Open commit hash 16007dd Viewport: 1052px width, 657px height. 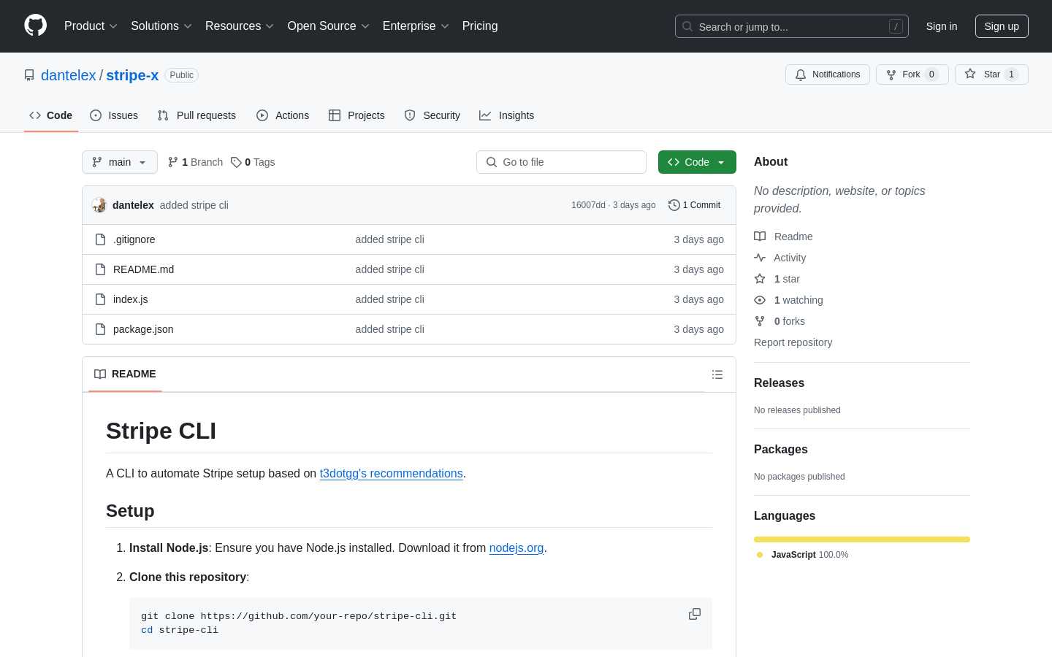coord(588,205)
